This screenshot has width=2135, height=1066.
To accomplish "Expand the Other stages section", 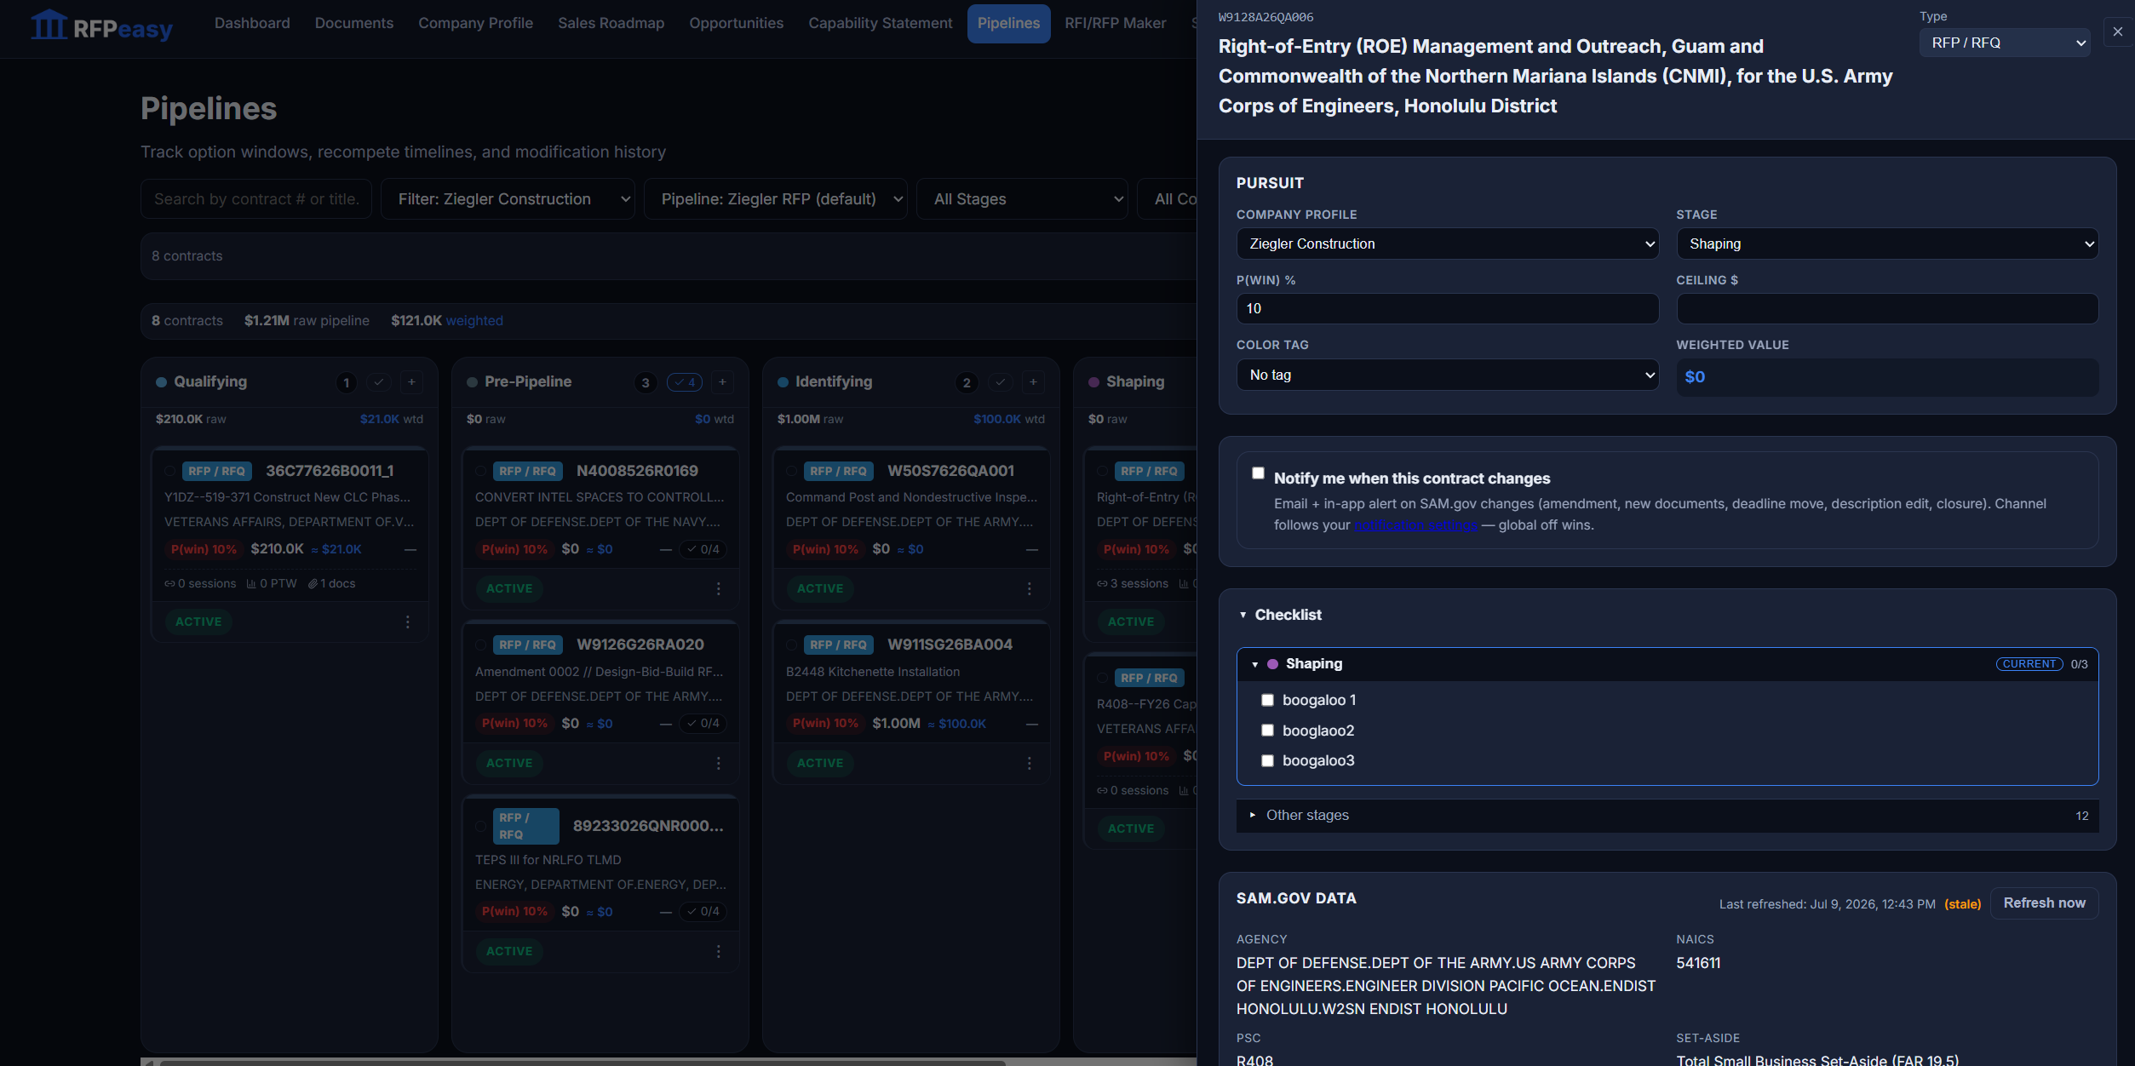I will [x=1667, y=816].
